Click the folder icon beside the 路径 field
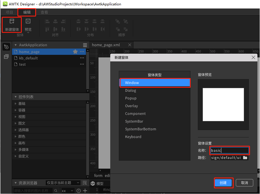Viewport: 260px width, 194px height. coord(245,158)
